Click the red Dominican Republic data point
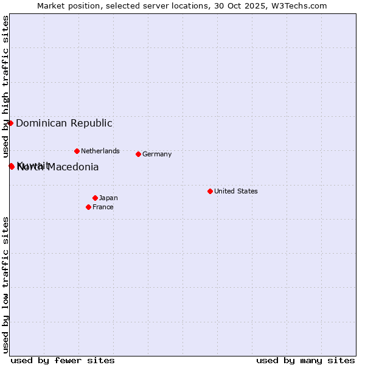This screenshot has width=365, height=365. click(10, 123)
